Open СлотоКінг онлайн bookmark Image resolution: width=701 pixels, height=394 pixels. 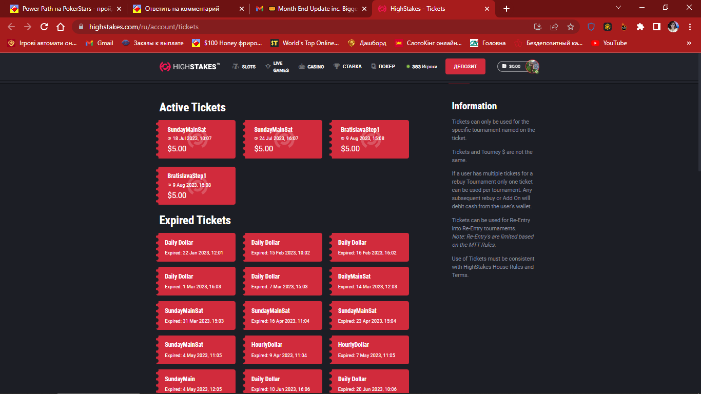[428, 43]
